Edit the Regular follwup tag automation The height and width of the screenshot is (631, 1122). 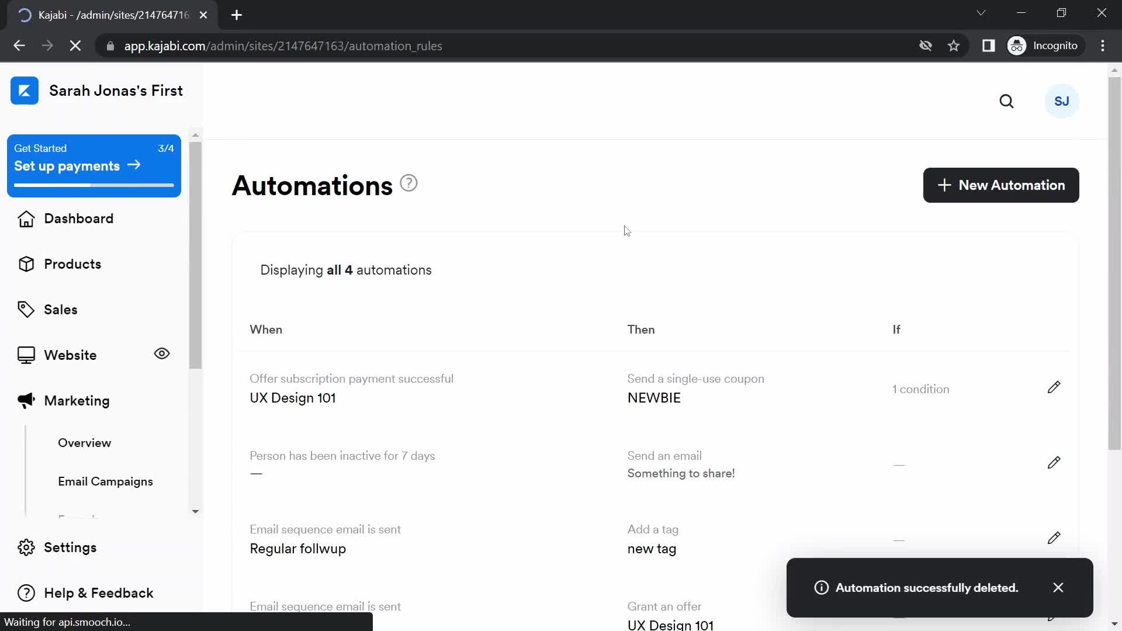[1054, 538]
